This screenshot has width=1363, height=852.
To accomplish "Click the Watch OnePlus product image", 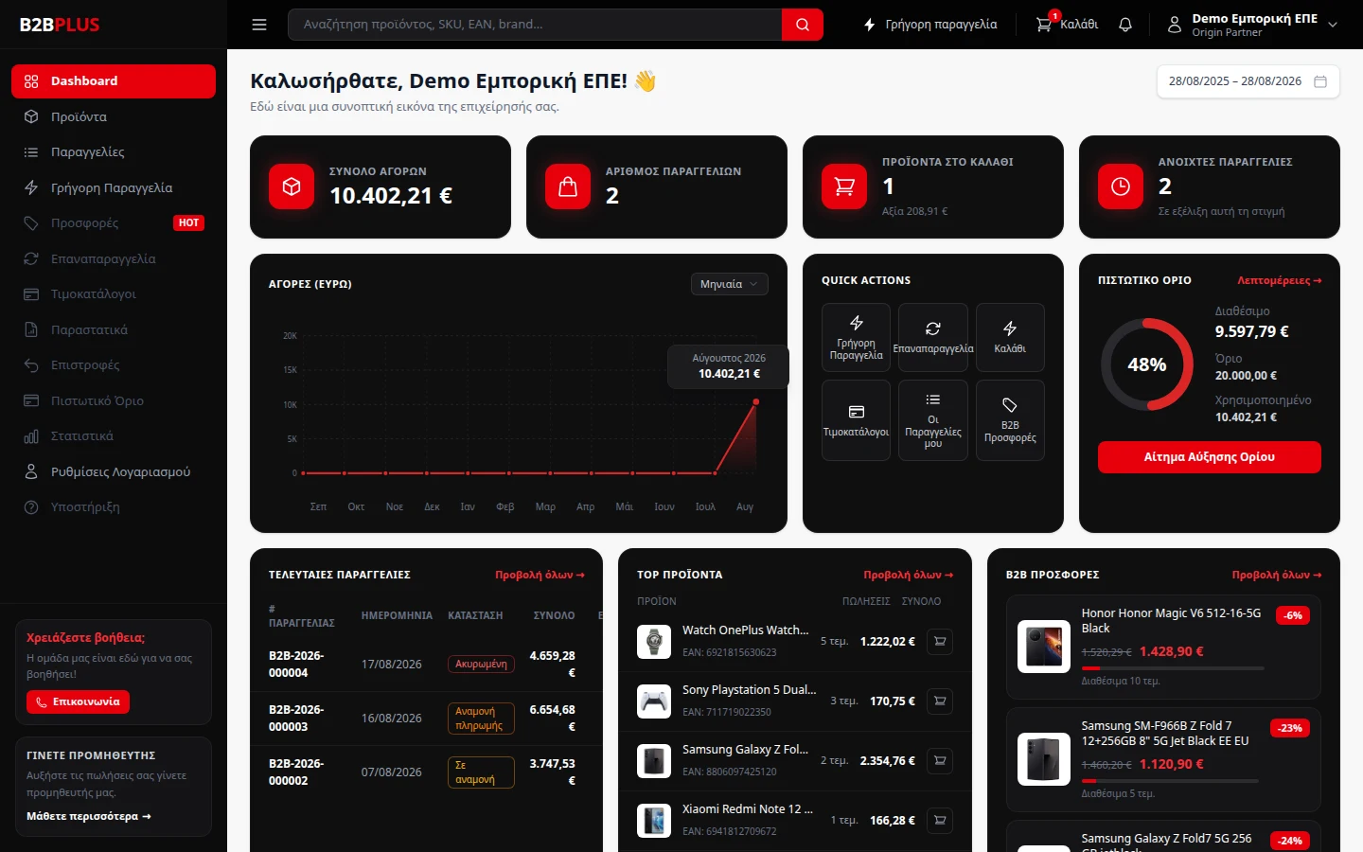I will point(654,642).
